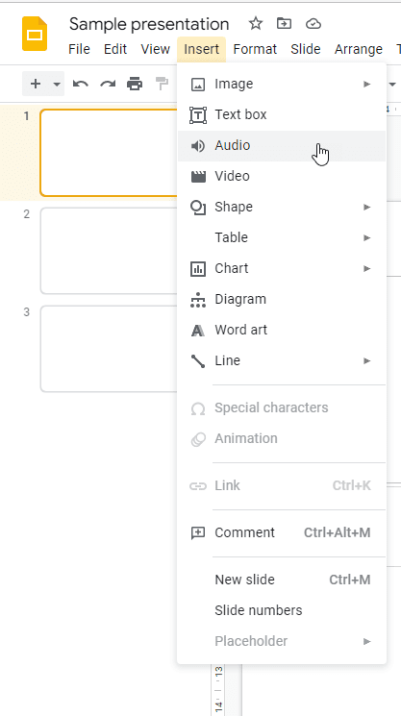The image size is (401, 716).
Task: Add a Comment from the menu
Action: (282, 532)
